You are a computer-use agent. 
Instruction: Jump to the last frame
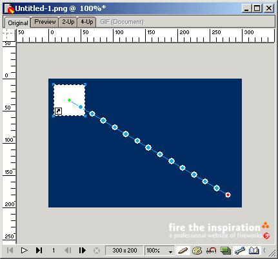[x=39, y=251]
